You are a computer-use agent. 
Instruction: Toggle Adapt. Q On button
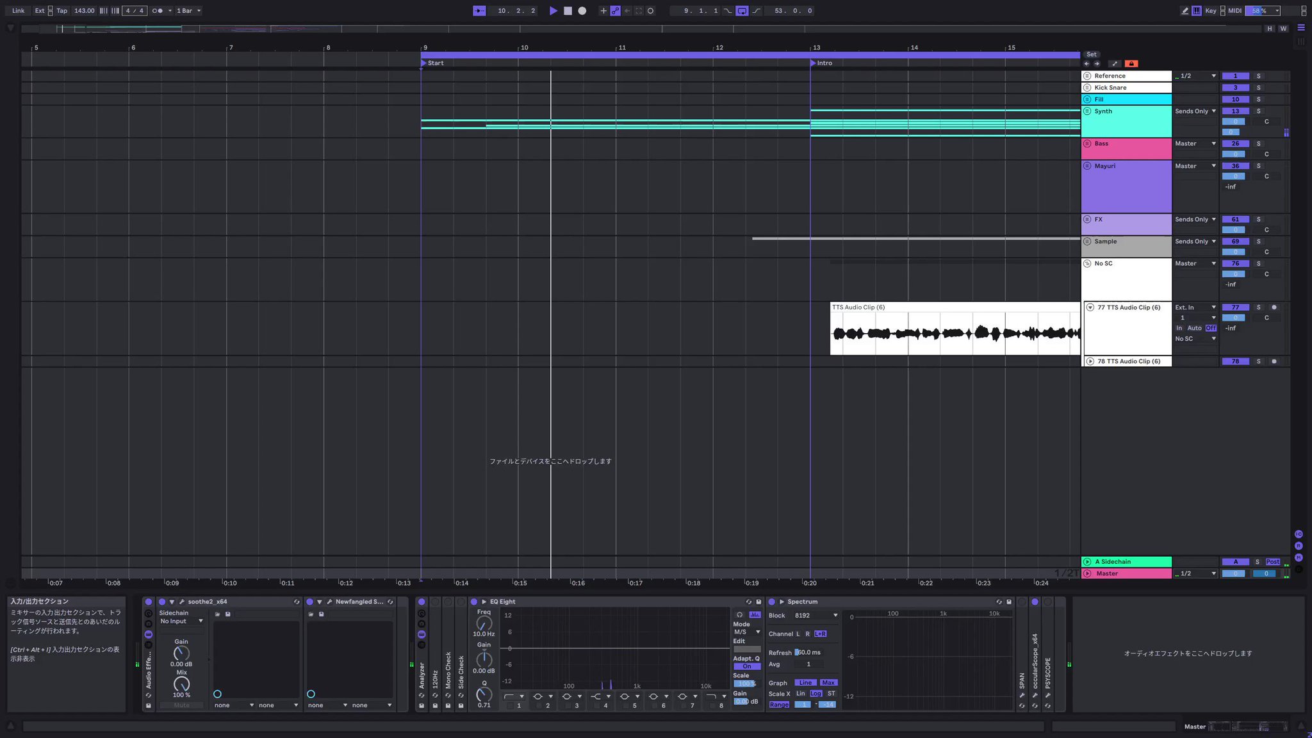(x=747, y=666)
